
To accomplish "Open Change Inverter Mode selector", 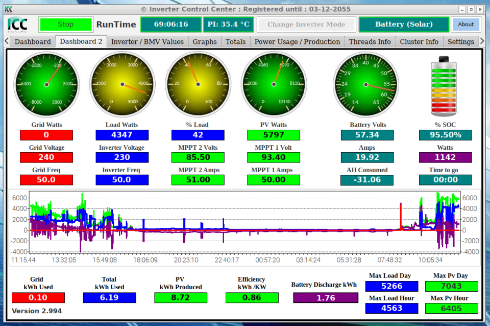I will pos(306,25).
